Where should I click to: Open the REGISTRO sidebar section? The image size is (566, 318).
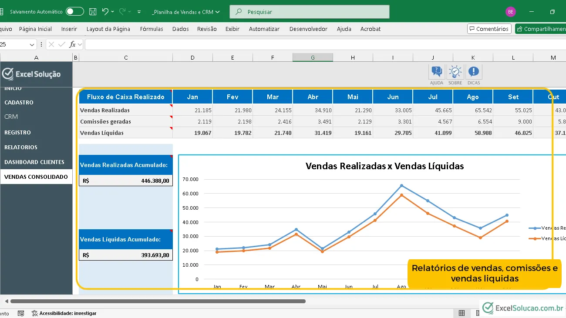17,132
